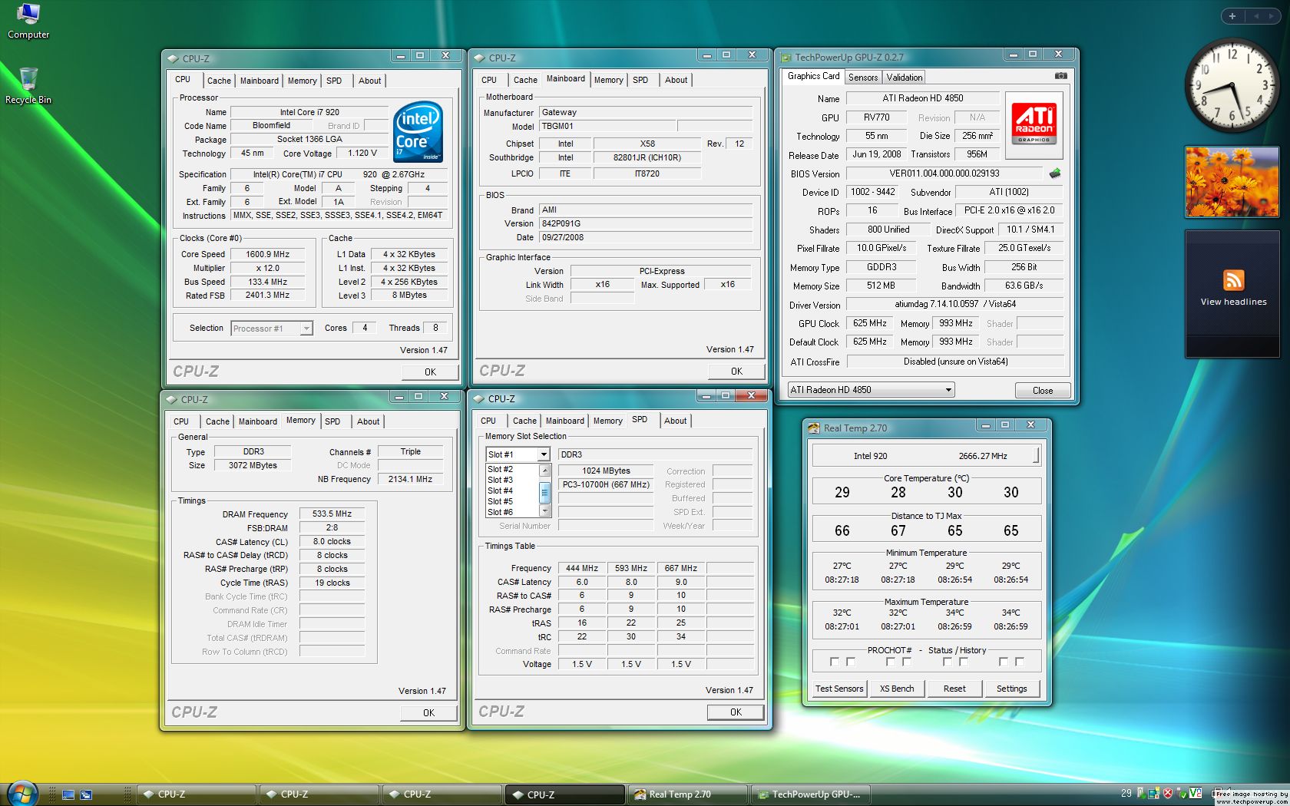Open Memory tab in the CPU-Z motherboard window

point(608,80)
